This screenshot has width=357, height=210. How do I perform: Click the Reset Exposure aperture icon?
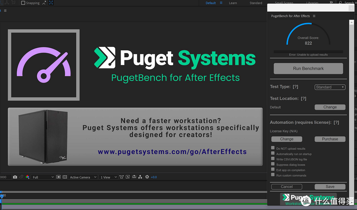click(147, 177)
